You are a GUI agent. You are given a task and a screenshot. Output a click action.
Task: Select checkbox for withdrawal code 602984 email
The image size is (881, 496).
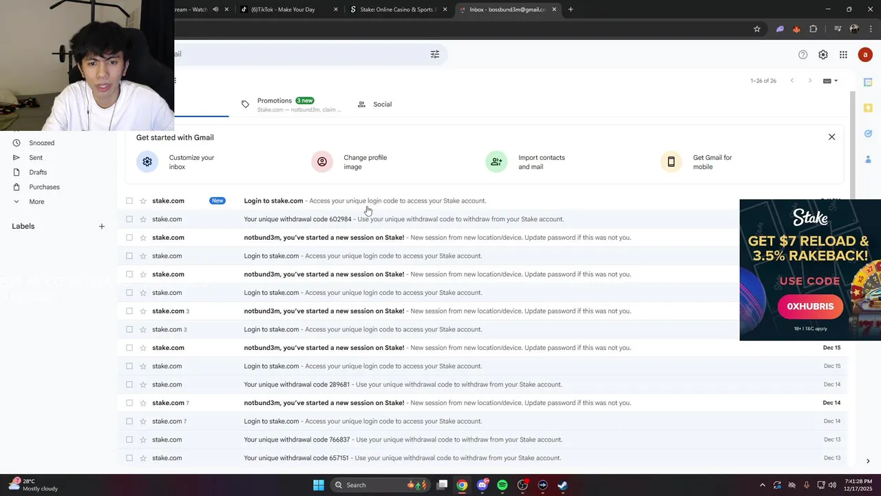pyautogui.click(x=129, y=219)
